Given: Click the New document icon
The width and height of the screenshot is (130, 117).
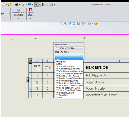Looking at the screenshot, I should click(x=3, y=4).
